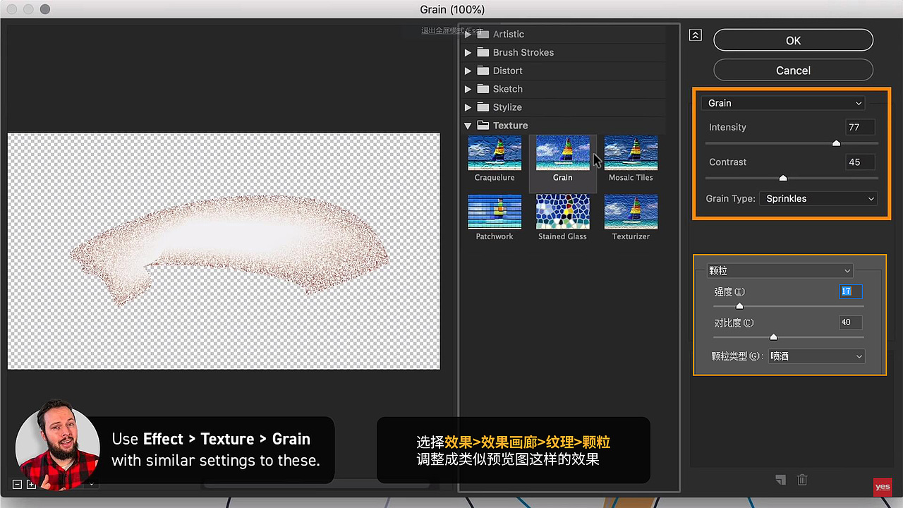Screen dimensions: 903x508
Task: Click the 强度 value field showing 17
Action: click(x=850, y=291)
